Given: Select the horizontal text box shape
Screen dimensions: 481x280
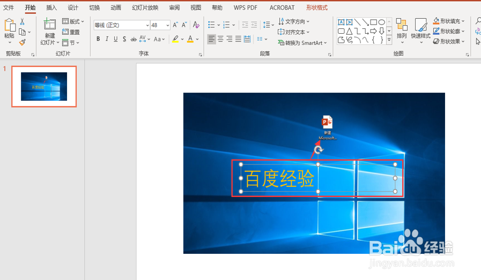Looking at the screenshot, I should [341, 22].
